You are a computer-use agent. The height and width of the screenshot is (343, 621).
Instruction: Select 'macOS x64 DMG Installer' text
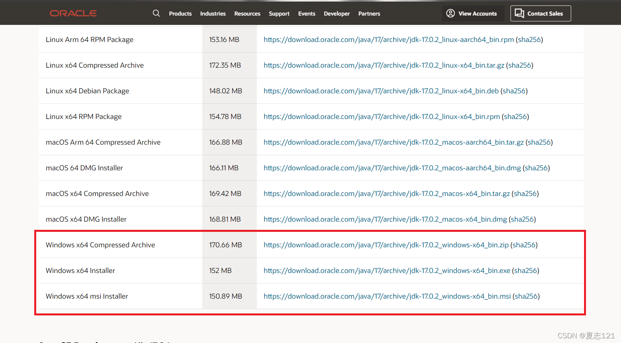click(x=86, y=219)
